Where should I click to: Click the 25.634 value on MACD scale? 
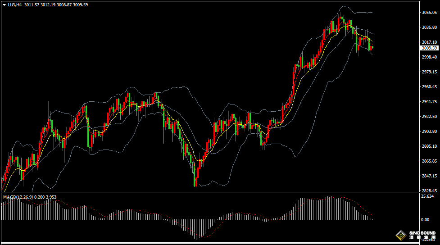click(x=427, y=196)
